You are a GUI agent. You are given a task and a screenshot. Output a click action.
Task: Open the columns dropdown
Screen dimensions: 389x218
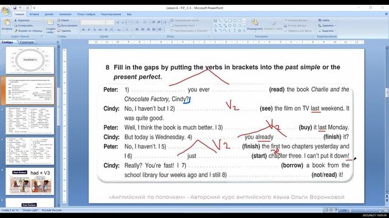[160, 30]
